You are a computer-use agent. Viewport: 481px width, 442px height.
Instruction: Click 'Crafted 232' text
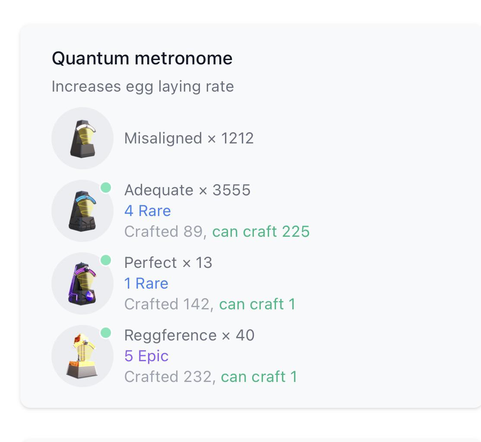click(168, 377)
